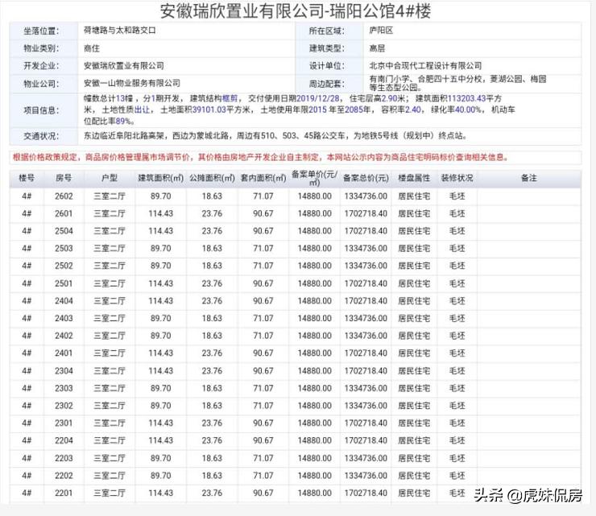Viewport: 596px width, 516px height.
Task: Click the 装修状况 column header
Action: 457,178
